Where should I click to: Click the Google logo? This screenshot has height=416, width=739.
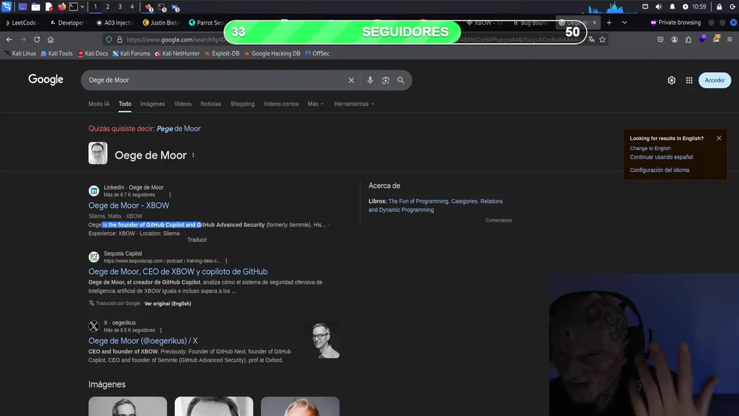pos(46,80)
